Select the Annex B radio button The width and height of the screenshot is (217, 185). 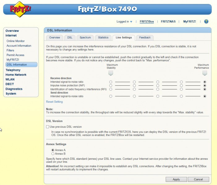click(53, 154)
